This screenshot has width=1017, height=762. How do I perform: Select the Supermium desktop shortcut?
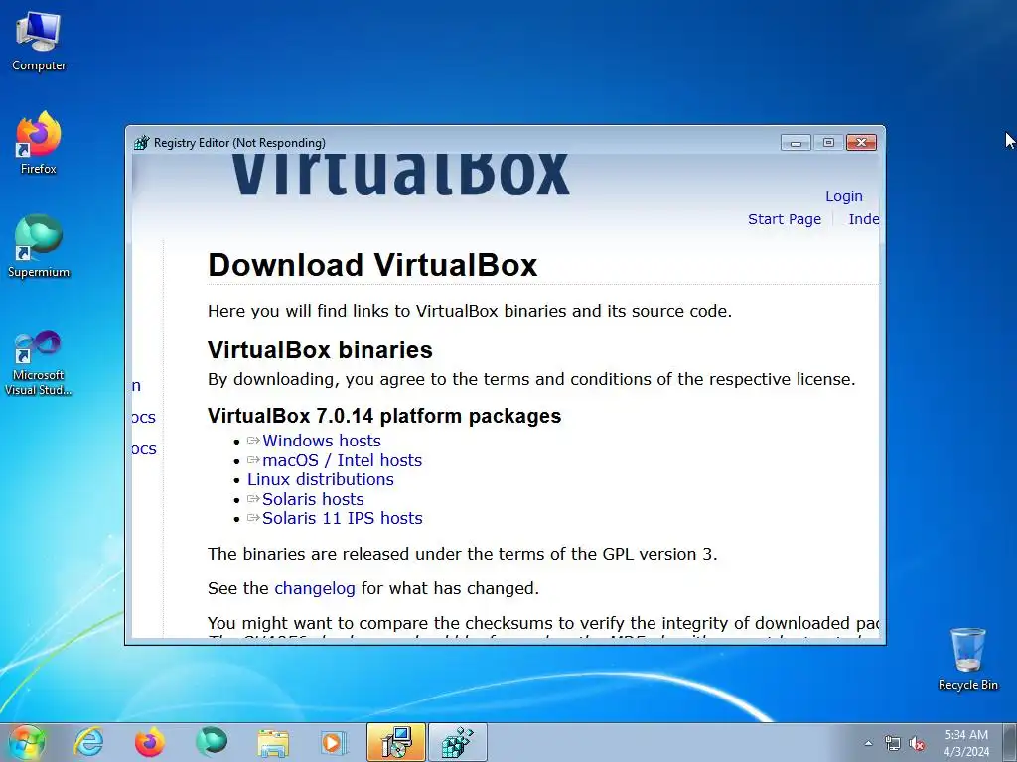[x=39, y=247]
